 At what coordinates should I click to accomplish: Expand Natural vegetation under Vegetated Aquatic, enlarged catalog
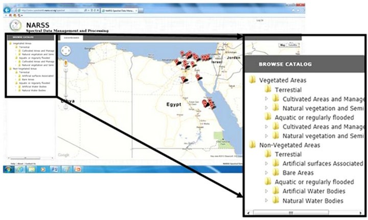[266, 136]
